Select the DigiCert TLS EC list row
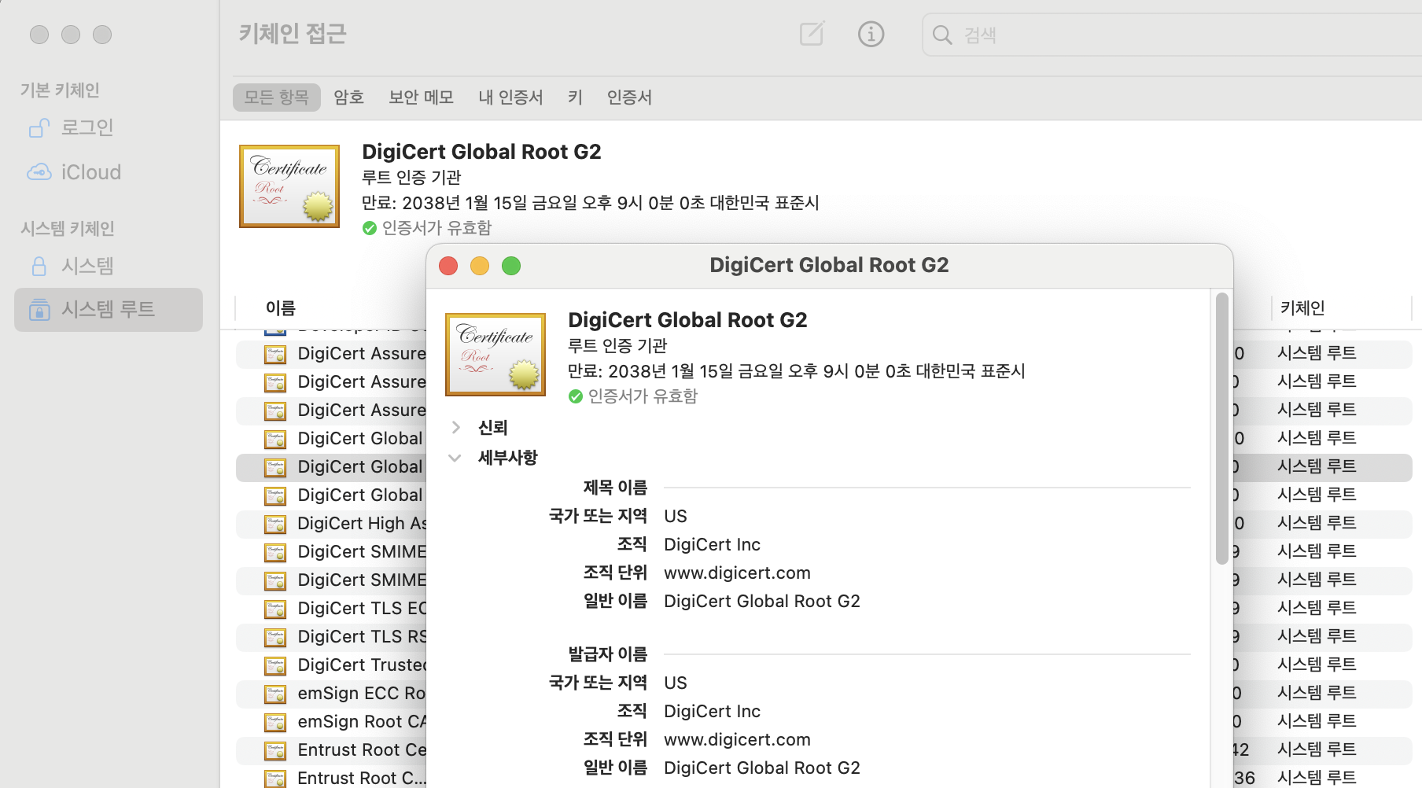The height and width of the screenshot is (788, 1422). pyautogui.click(x=331, y=609)
